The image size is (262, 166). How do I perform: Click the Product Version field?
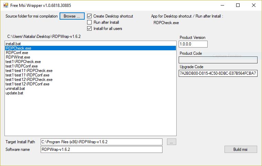pos(193,44)
